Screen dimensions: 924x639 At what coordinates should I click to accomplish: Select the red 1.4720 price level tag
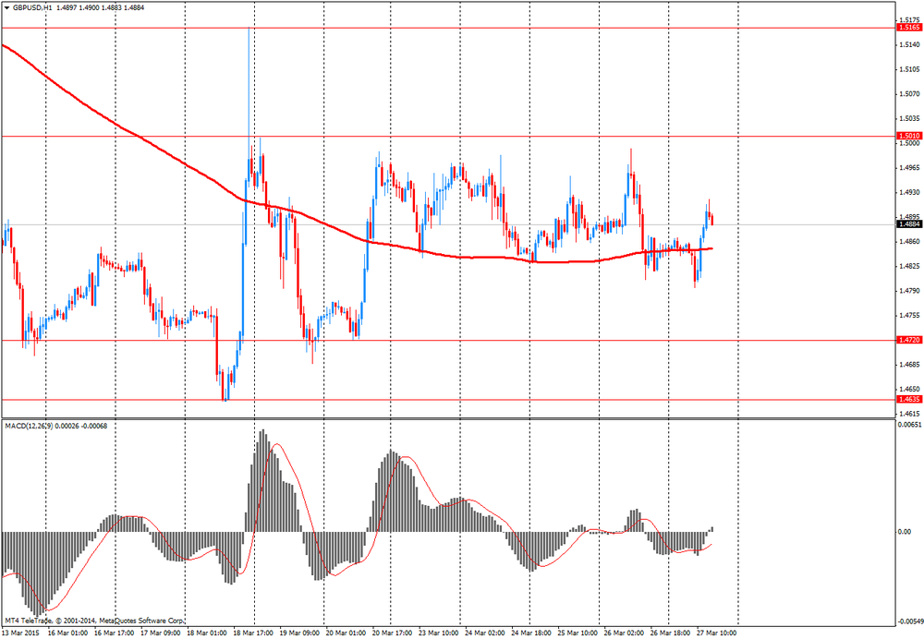pos(908,340)
